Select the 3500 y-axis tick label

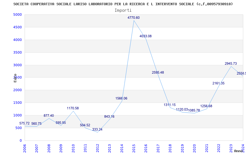(18, 52)
